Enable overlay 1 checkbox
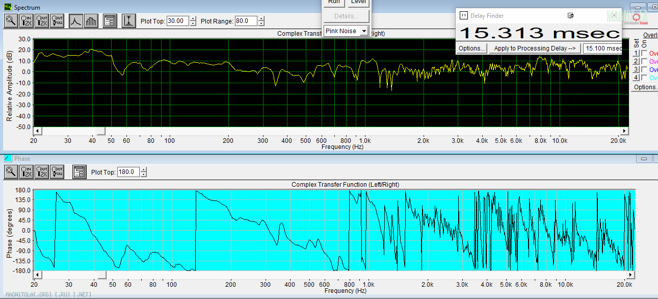 coord(644,54)
